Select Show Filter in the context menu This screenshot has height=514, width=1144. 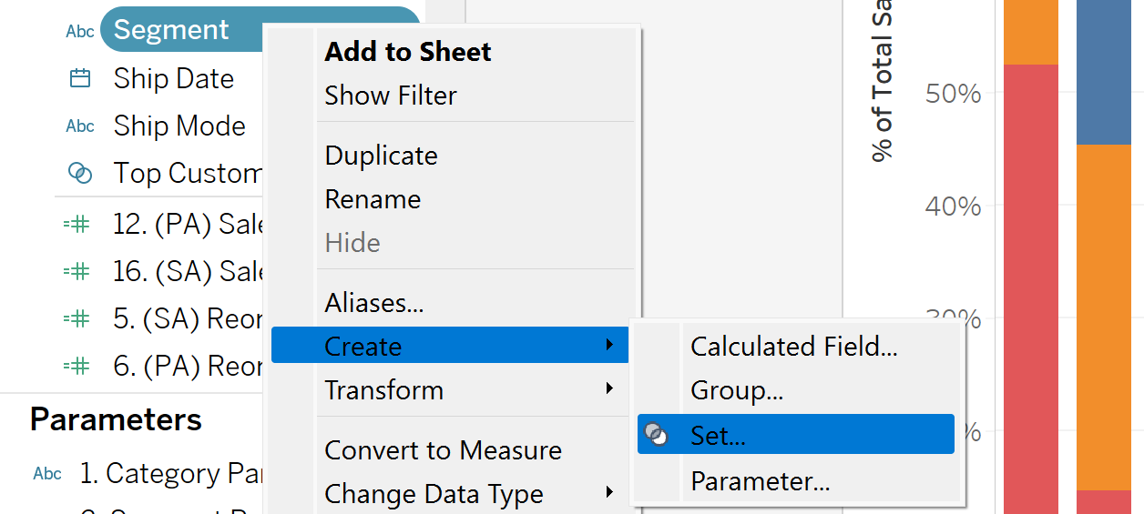click(391, 96)
